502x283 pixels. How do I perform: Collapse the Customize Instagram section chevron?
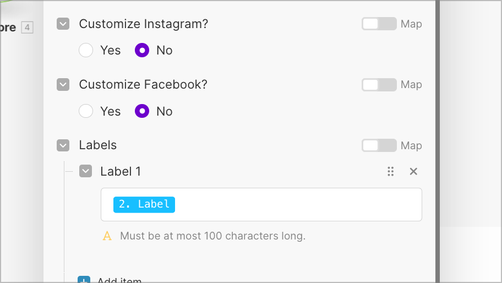pos(63,24)
